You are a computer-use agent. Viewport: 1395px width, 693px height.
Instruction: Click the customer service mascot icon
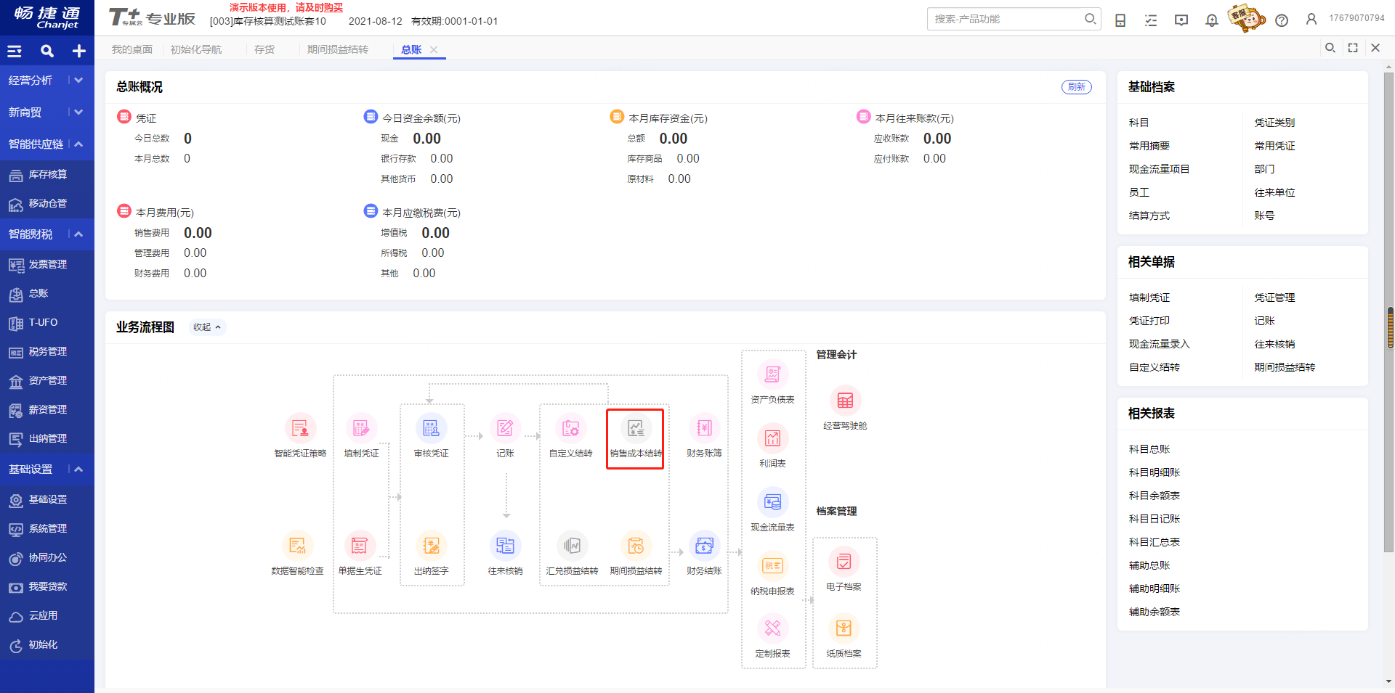[1247, 17]
